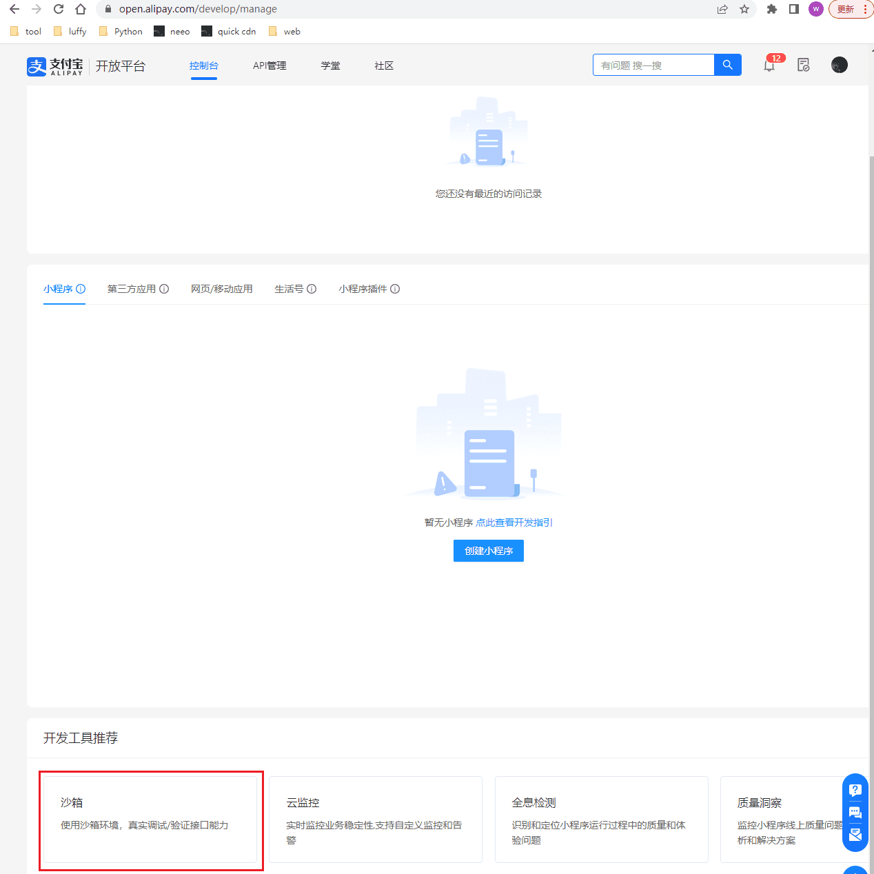Screen dimensions: 874x874
Task: Click the info icon beside 小程序插件
Action: [395, 289]
